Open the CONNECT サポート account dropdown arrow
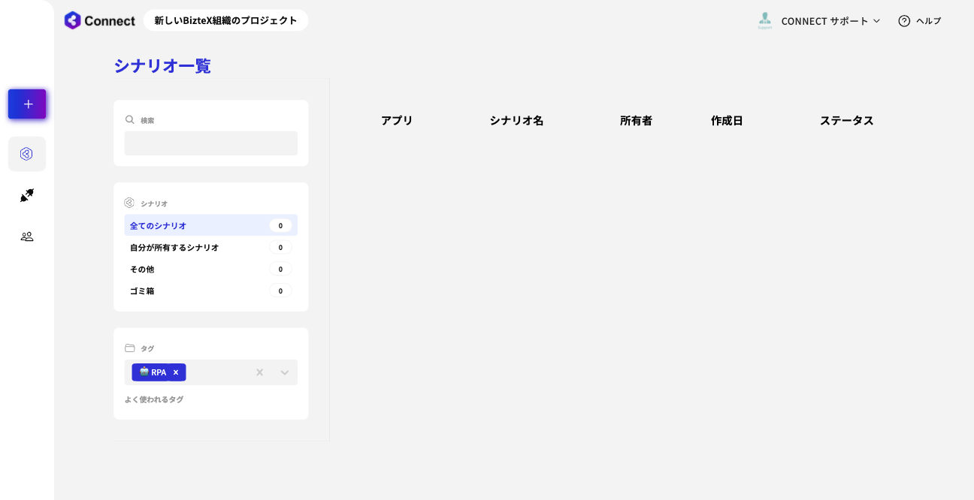This screenshot has height=500, width=974. click(x=876, y=21)
